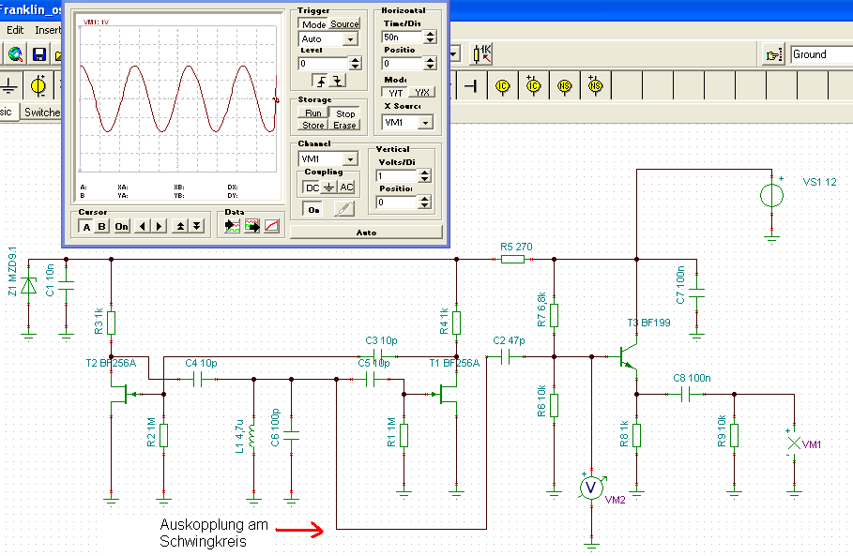The width and height of the screenshot is (853, 556).
Task: Set coupling to AC
Action: [346, 188]
